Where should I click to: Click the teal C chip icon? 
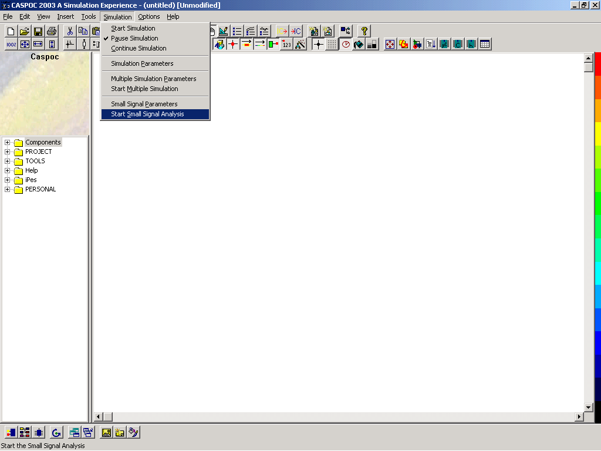(458, 45)
